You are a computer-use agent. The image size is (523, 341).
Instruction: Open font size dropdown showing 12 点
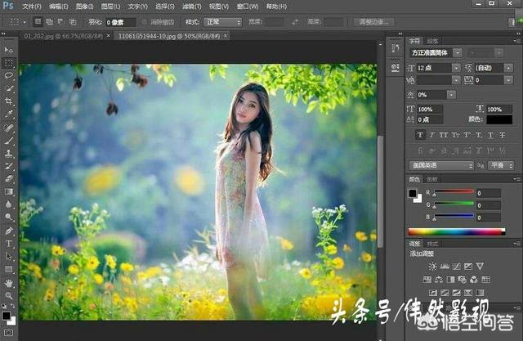(456, 68)
